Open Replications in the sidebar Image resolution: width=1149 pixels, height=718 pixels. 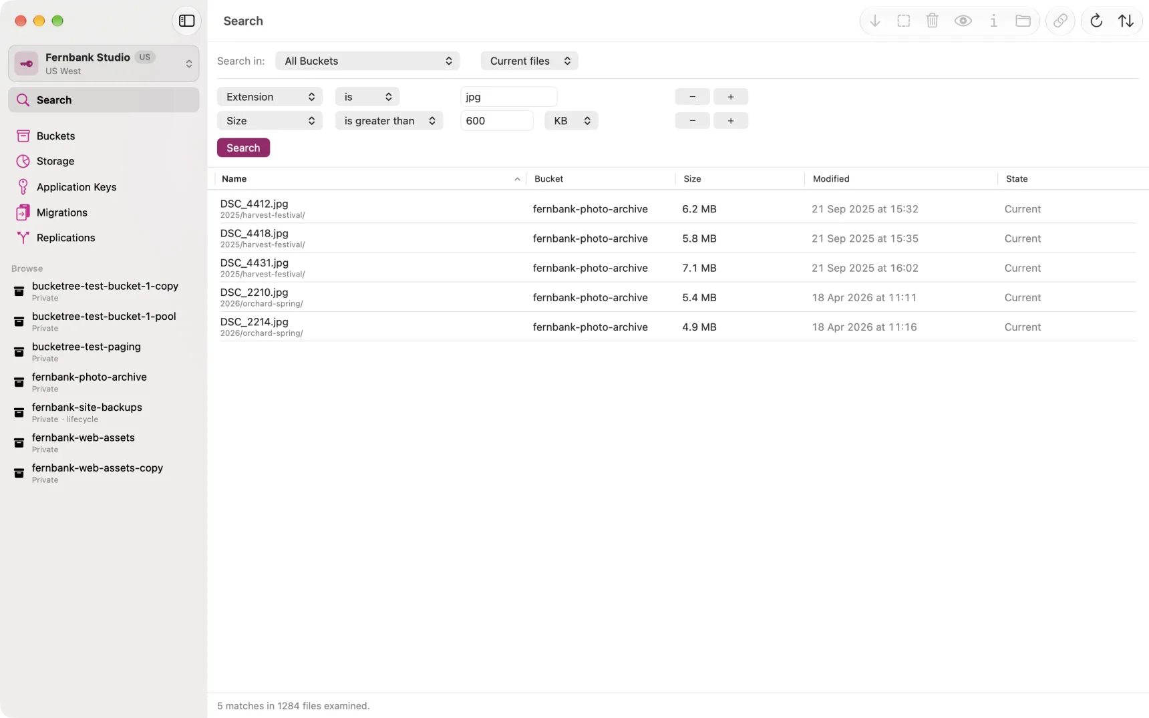[x=104, y=238]
